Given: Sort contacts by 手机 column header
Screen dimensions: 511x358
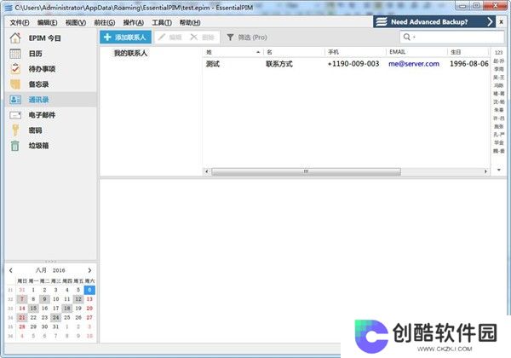Looking at the screenshot, I should (x=355, y=52).
